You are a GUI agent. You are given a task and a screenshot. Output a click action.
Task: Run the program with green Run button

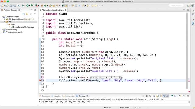[x=27, y=5]
